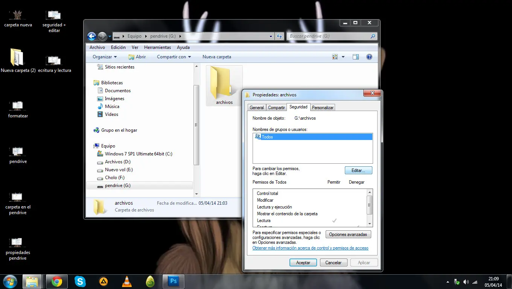Open address bar history dropdown arrow
The image size is (512, 289).
(x=271, y=37)
